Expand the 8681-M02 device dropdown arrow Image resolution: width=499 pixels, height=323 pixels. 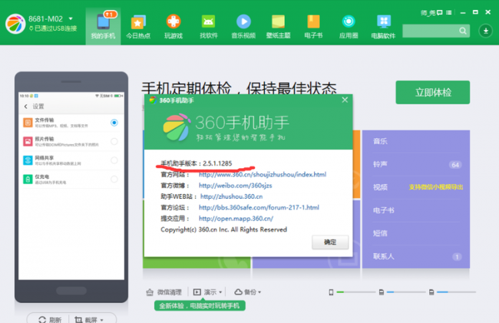(71, 18)
